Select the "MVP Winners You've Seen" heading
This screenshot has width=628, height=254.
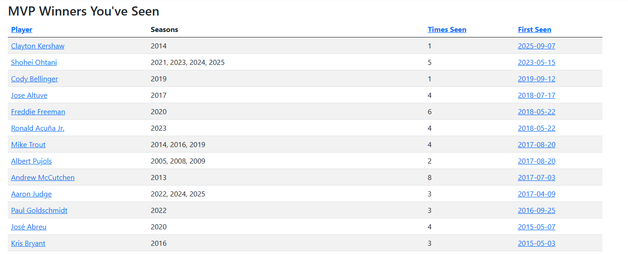tap(84, 11)
